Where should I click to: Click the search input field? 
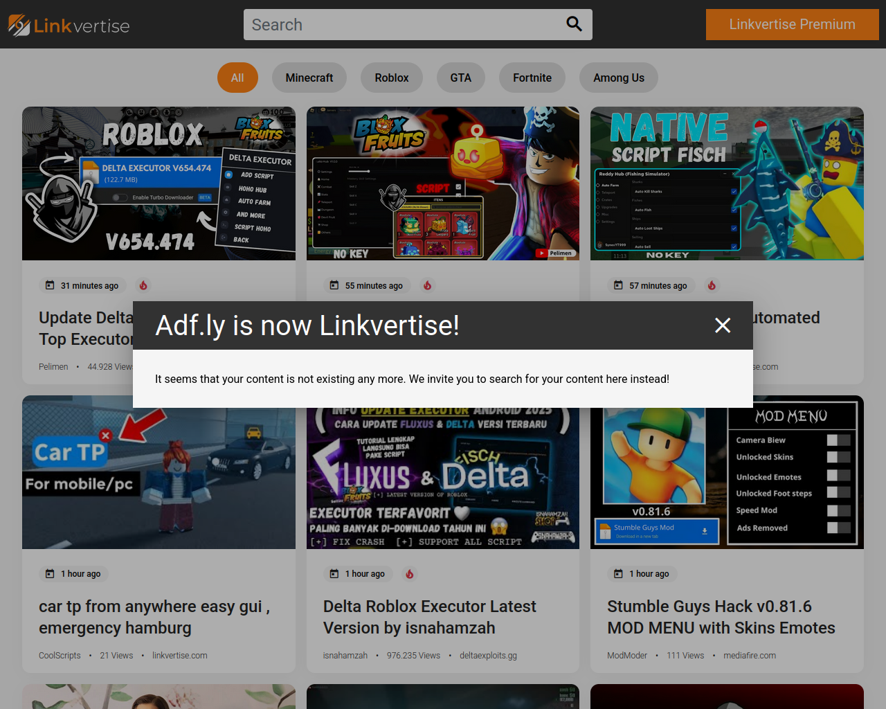pyautogui.click(x=418, y=24)
